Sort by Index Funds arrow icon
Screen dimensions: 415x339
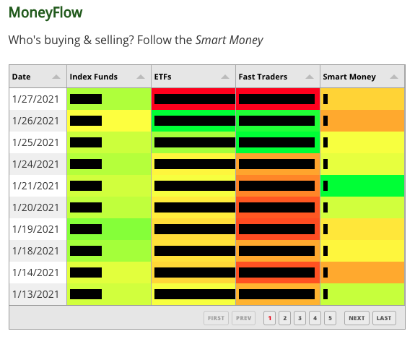pos(141,77)
